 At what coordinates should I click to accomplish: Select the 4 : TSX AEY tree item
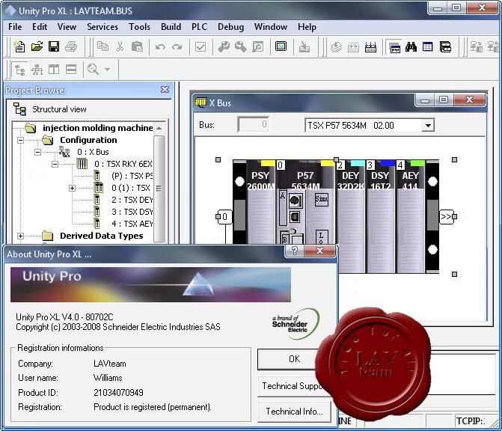[x=132, y=224]
